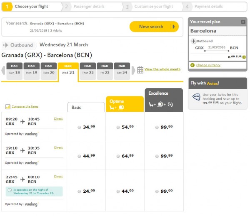Click the Outbound plane icon in the travel plan

pos(193,41)
